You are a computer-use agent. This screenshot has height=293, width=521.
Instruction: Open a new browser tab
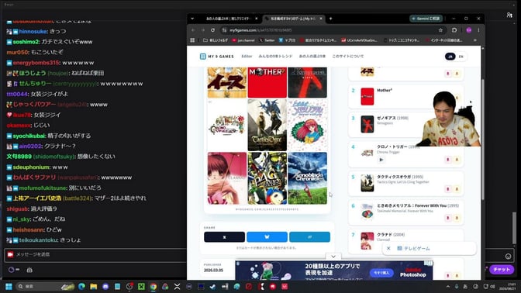330,19
